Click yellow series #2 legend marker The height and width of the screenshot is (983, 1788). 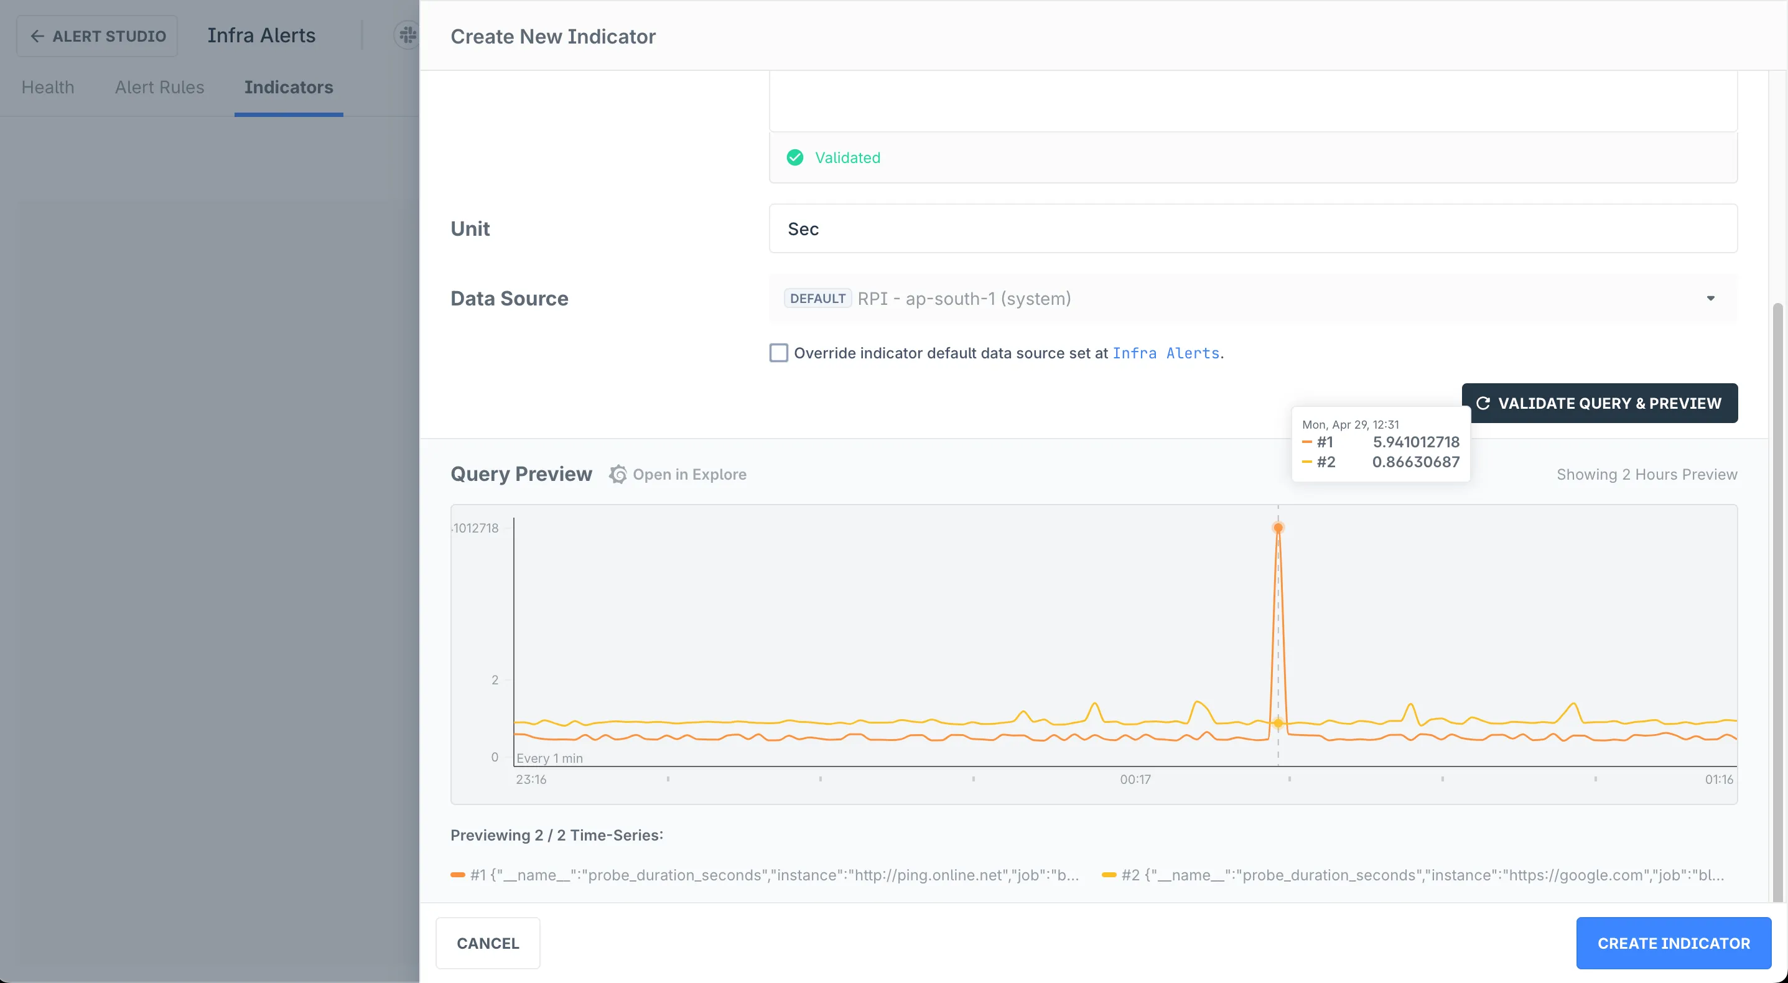tap(1109, 875)
